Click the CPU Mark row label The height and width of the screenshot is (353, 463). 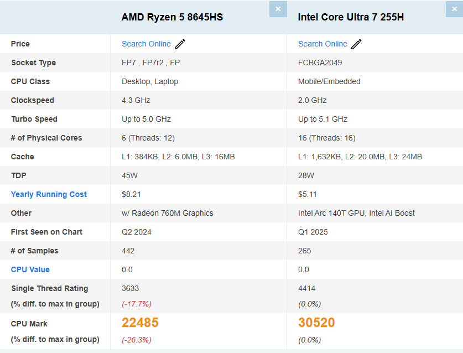29,324
